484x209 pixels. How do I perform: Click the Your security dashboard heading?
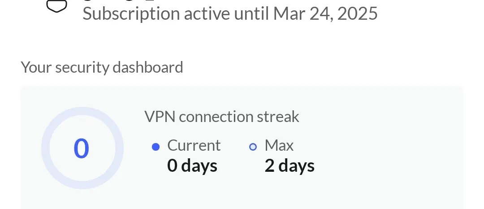(x=102, y=67)
